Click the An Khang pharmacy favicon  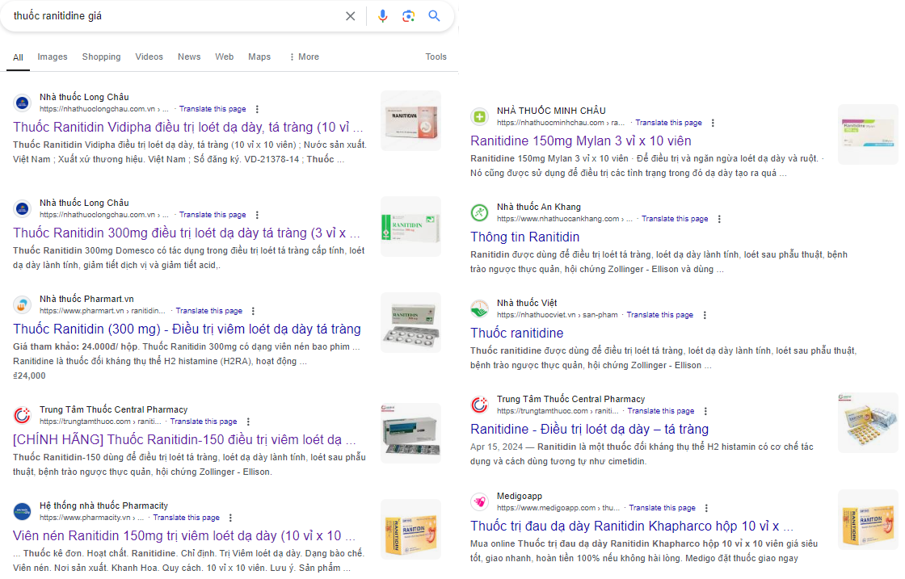(479, 213)
